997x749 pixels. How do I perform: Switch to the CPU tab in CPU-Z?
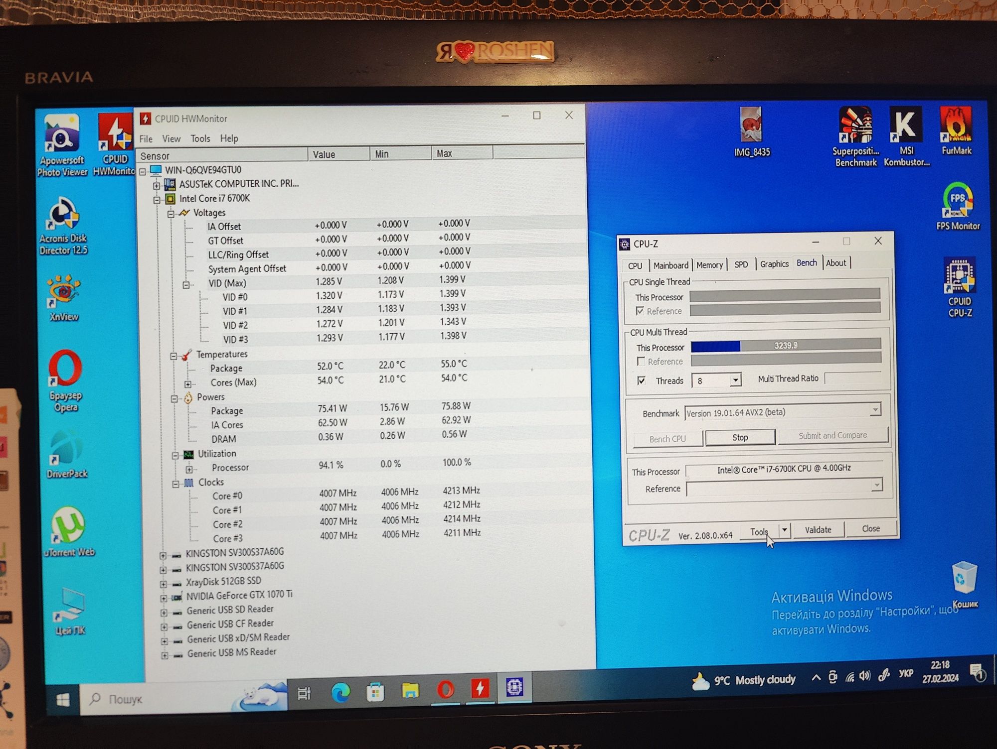[x=635, y=266]
